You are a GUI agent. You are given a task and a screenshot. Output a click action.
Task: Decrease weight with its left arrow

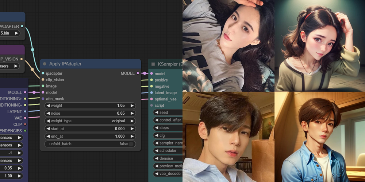coord(48,106)
